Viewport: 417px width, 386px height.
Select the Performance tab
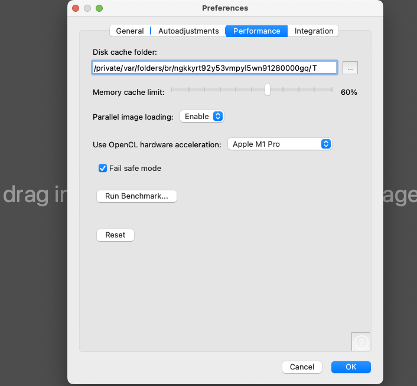pyautogui.click(x=256, y=31)
